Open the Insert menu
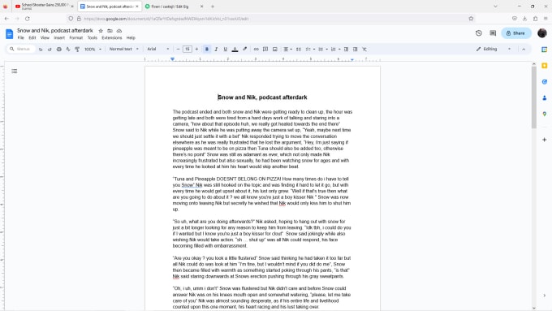This screenshot has height=311, width=552. 59,37
